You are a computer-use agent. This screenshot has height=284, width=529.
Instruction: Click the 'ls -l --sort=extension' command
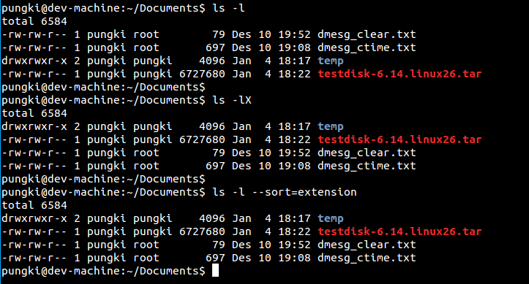click(x=285, y=192)
